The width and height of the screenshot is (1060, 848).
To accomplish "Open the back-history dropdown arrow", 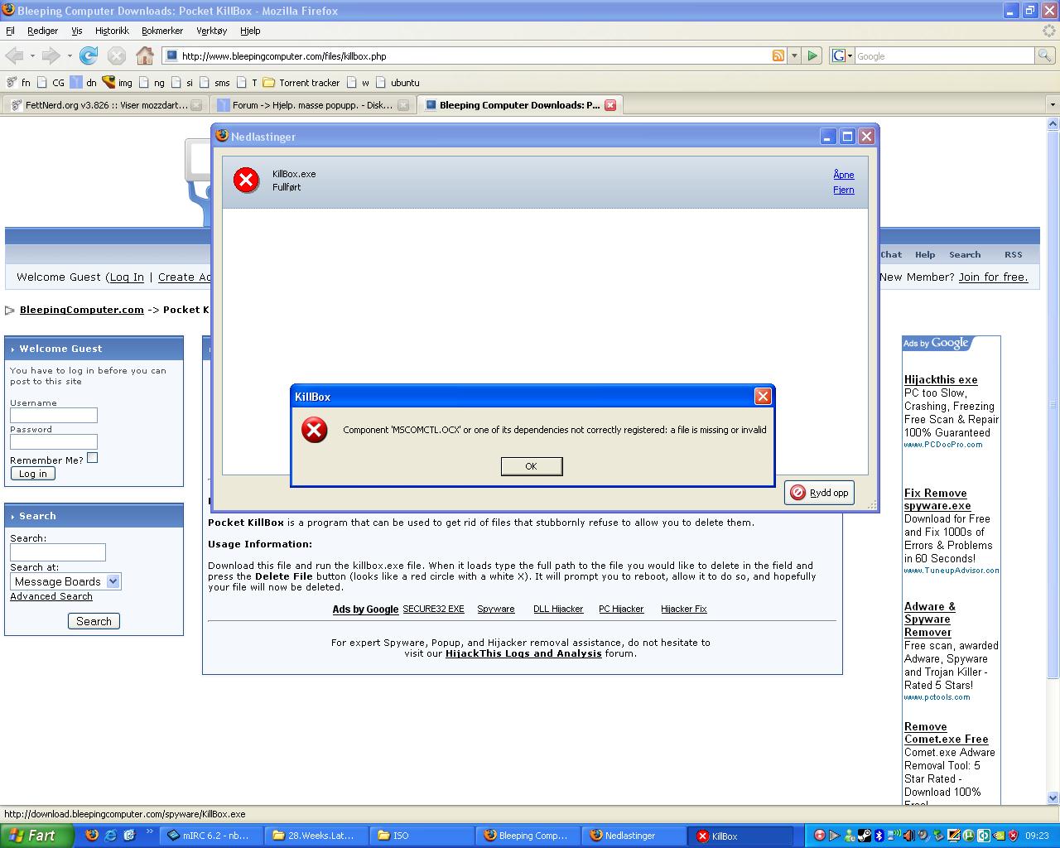I will pyautogui.click(x=32, y=56).
